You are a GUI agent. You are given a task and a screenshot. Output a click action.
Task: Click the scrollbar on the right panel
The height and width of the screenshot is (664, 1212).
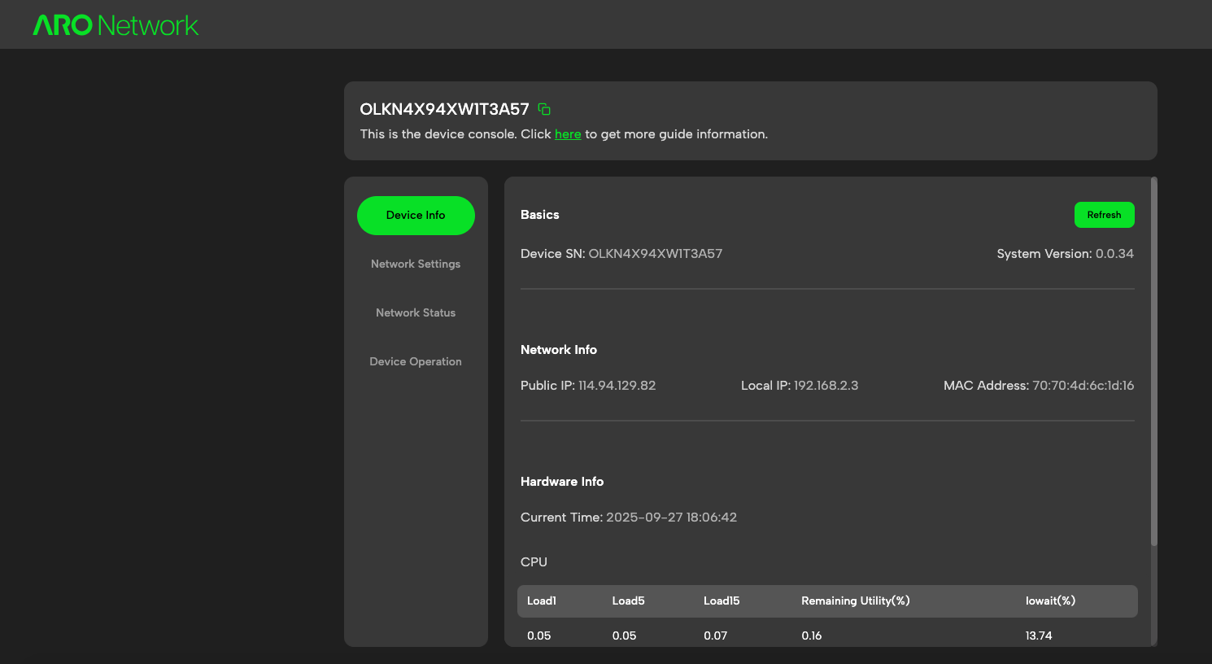coord(1154,358)
